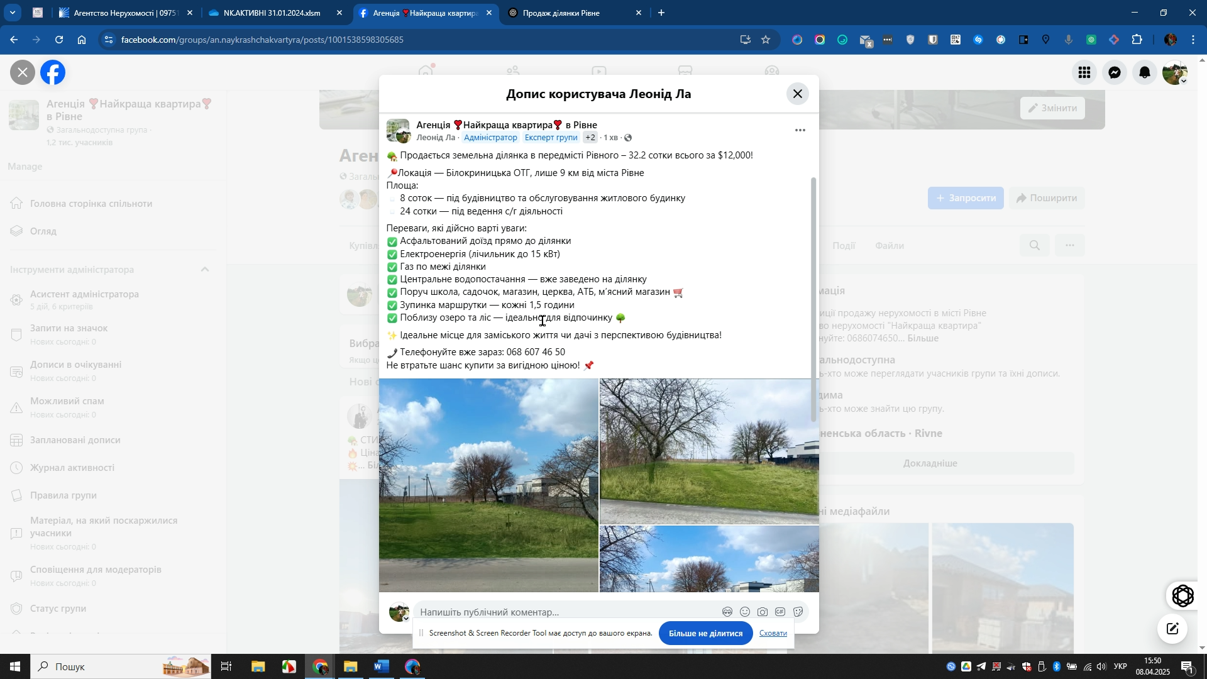
Task: Switch to the Продаж ділянки Рівне tab
Action: (561, 13)
